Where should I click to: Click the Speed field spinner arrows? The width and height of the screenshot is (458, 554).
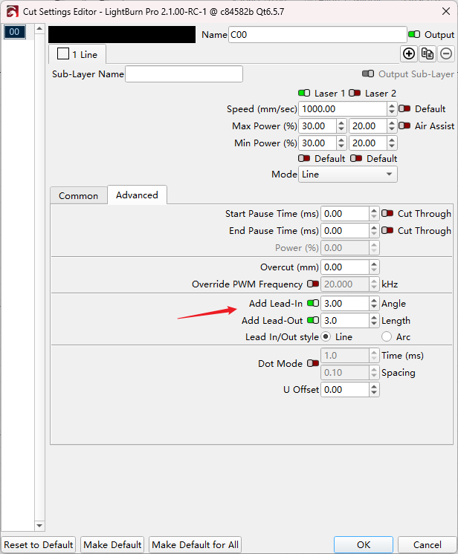pyautogui.click(x=392, y=109)
